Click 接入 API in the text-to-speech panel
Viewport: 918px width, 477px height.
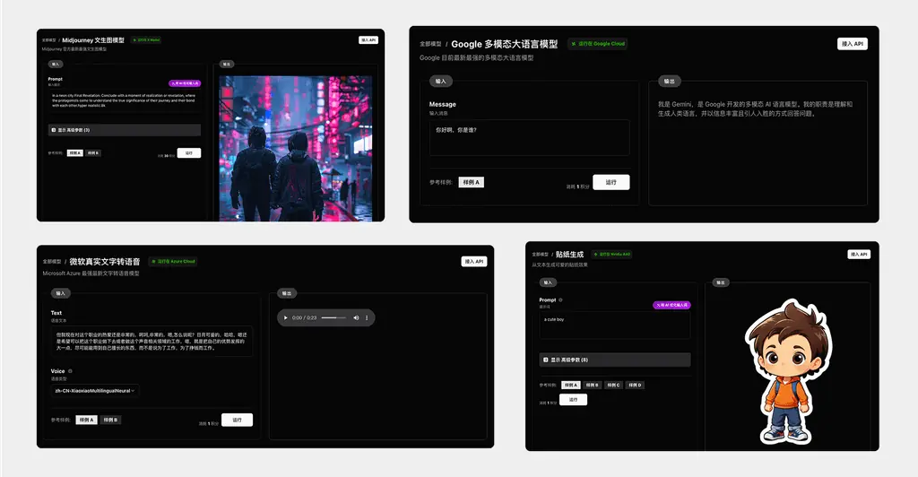click(x=474, y=262)
